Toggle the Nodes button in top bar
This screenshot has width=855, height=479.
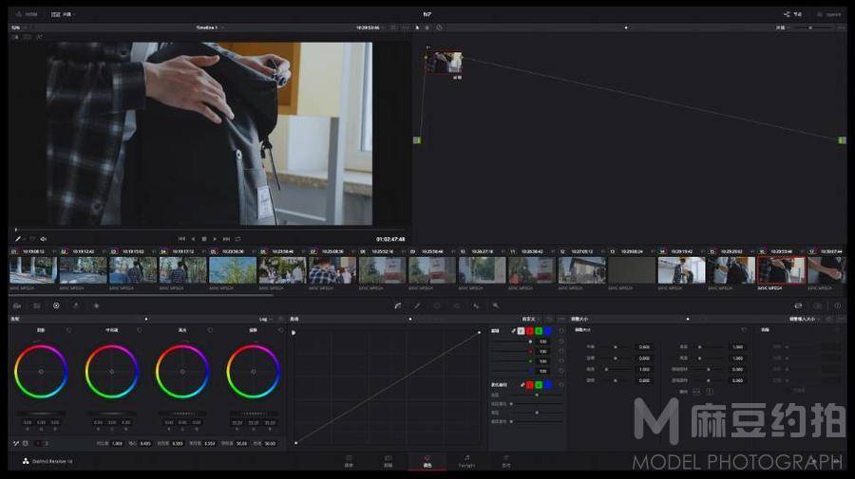793,14
